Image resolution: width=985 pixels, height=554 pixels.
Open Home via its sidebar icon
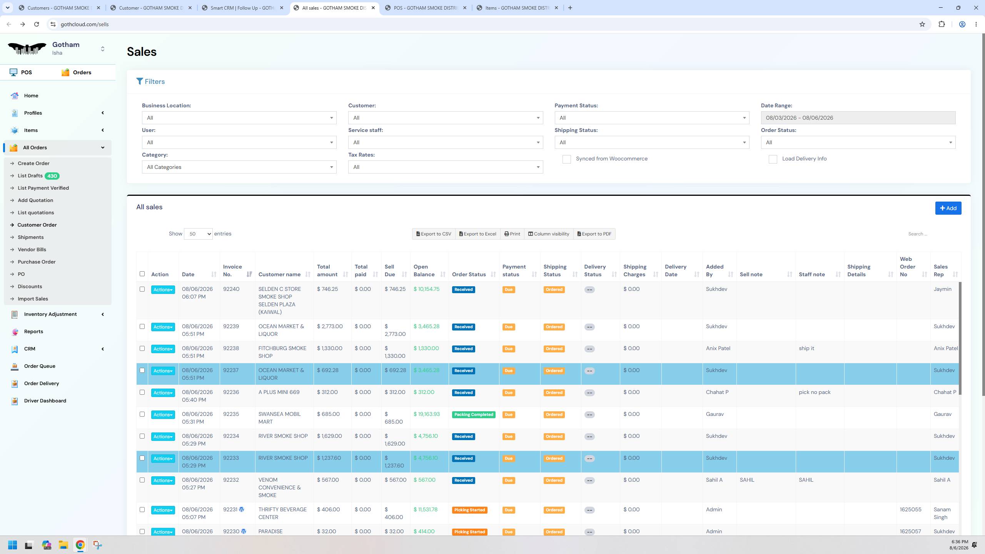coord(15,96)
